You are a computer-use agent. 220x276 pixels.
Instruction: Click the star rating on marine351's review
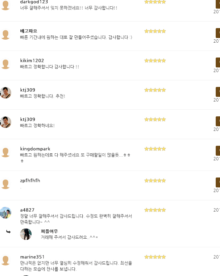(155, 257)
